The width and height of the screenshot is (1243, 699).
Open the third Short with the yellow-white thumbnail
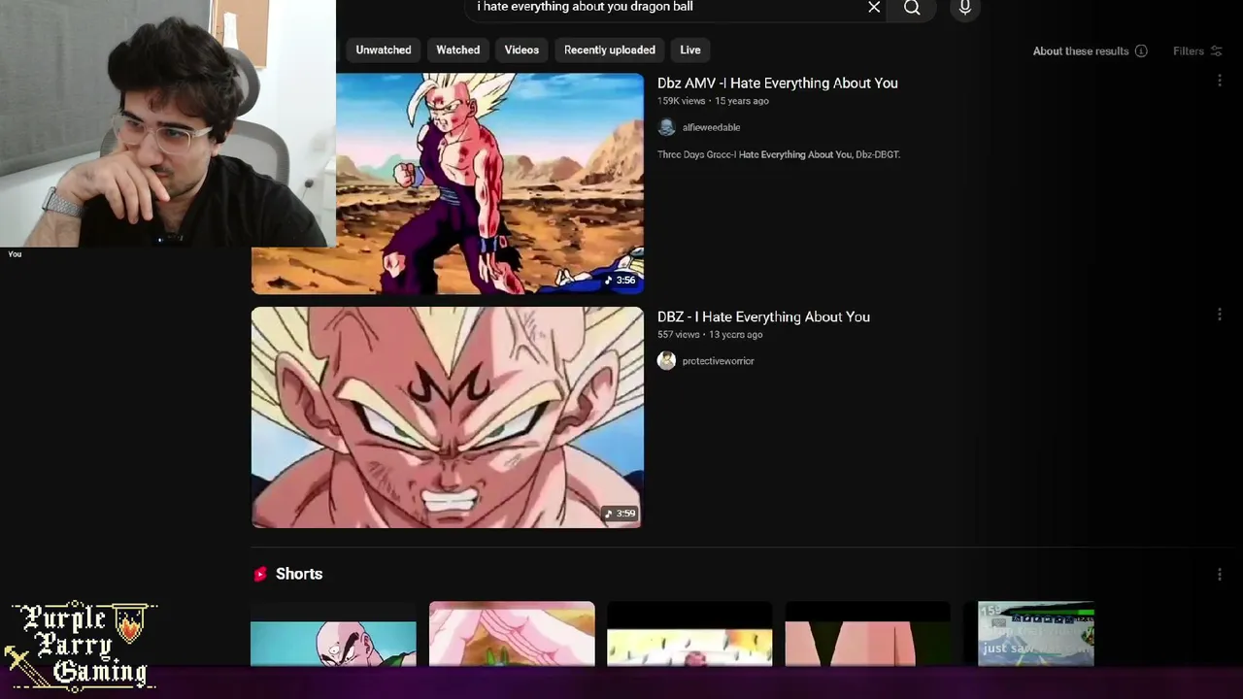point(689,634)
